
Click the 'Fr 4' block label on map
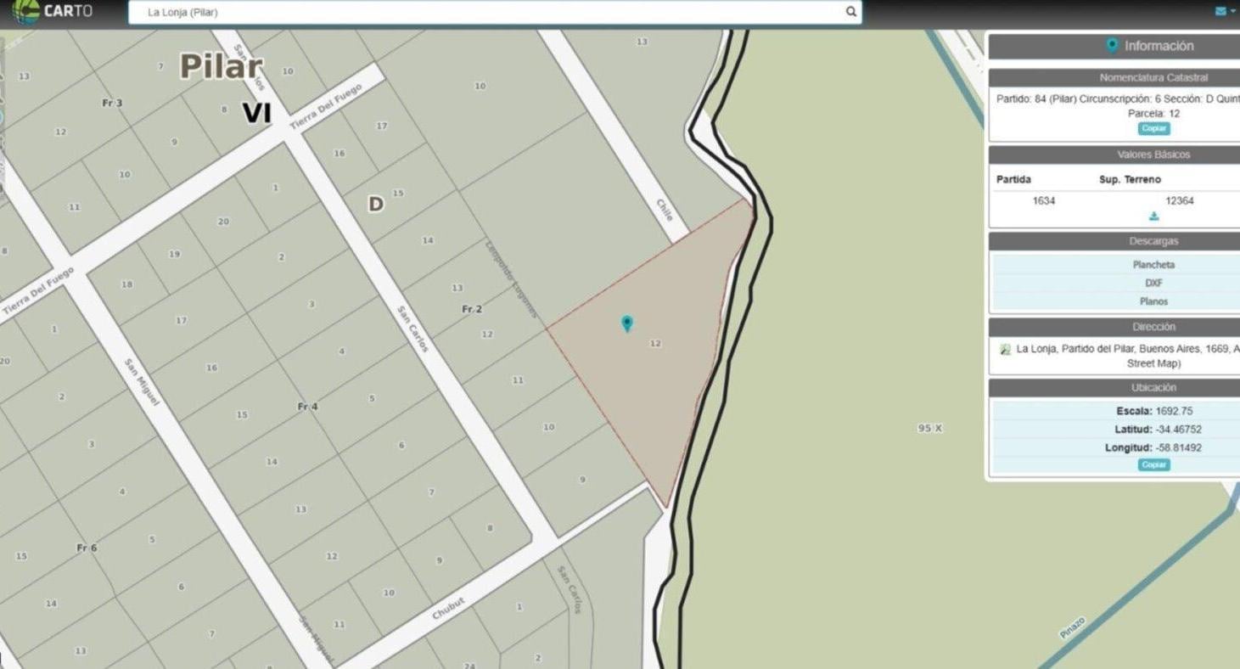tap(307, 407)
